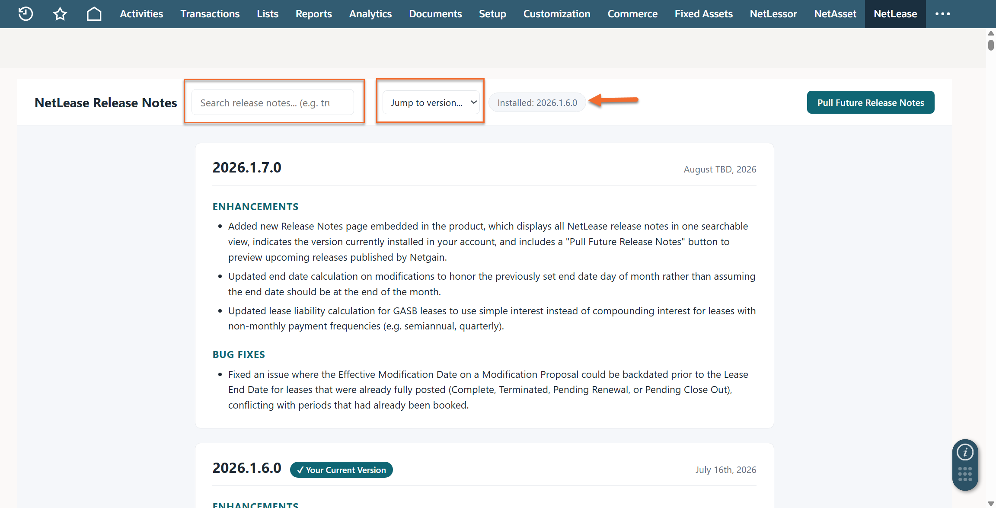Image resolution: width=996 pixels, height=508 pixels.
Task: Open the Fixed Assets menu
Action: tap(703, 14)
